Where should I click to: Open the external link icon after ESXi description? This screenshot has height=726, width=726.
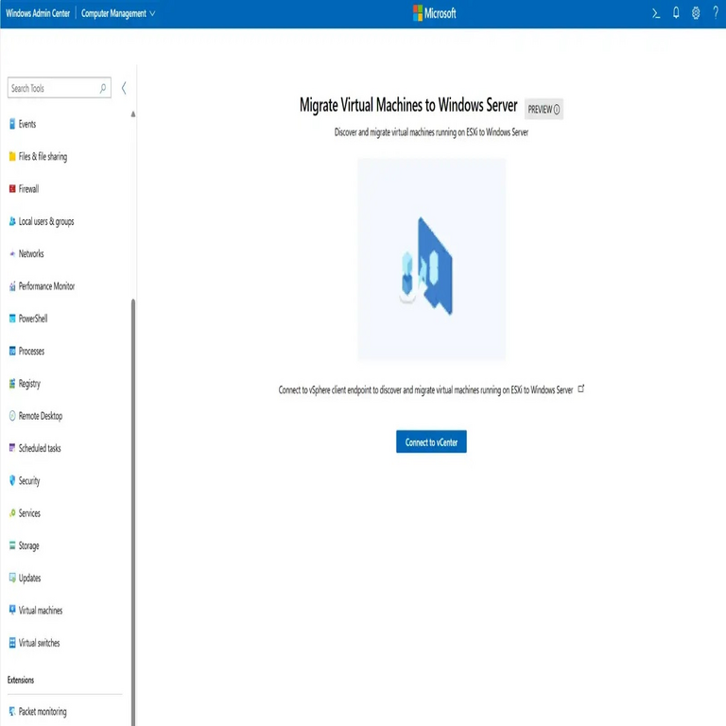coord(581,389)
